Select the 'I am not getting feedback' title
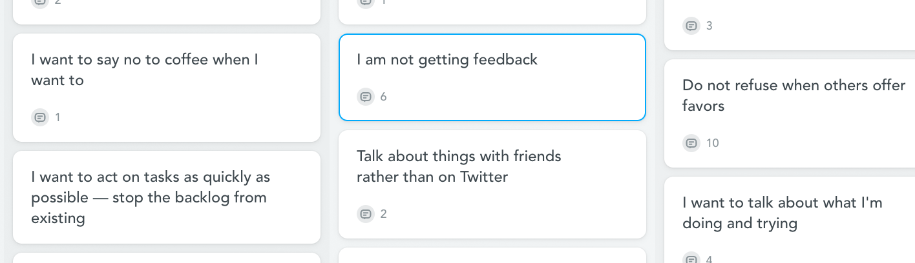This screenshot has width=915, height=263. (x=447, y=59)
